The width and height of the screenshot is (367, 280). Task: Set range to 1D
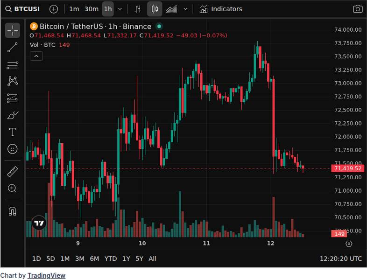pos(36,259)
